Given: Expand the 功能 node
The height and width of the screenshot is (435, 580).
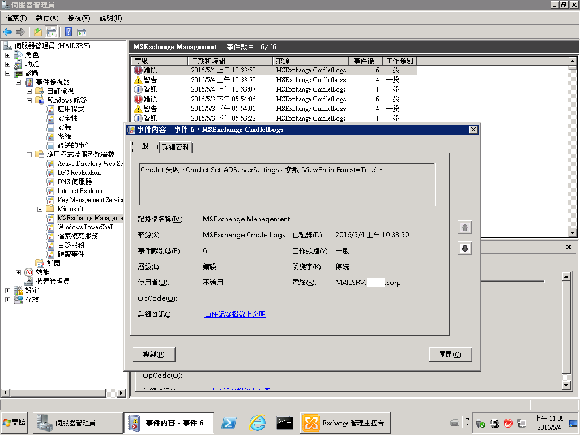Looking at the screenshot, I should [x=7, y=64].
